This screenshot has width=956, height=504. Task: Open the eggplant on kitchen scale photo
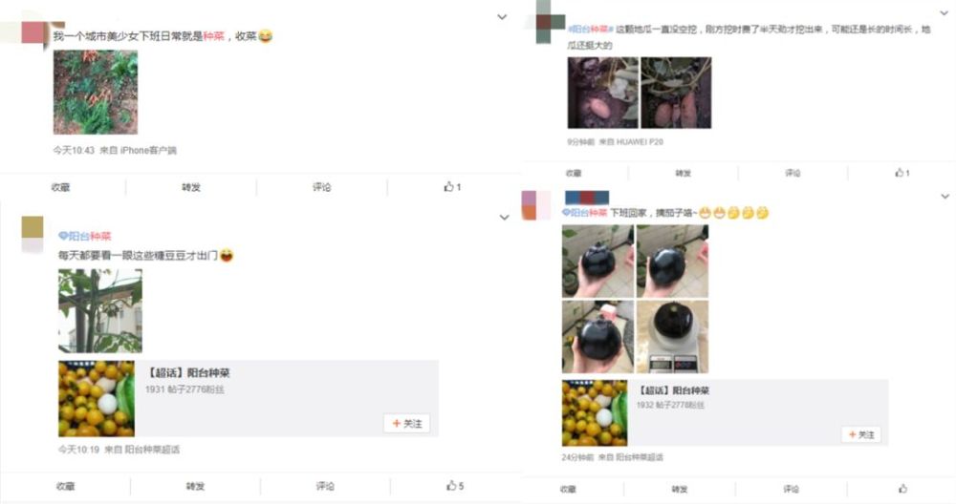coord(672,337)
